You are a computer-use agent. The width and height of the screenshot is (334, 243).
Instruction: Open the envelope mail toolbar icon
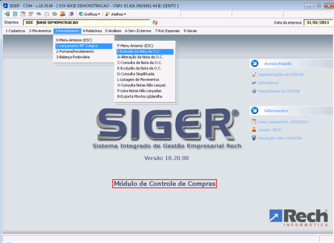tap(47, 14)
